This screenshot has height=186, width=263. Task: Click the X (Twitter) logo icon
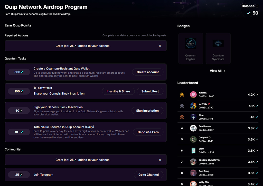(x=35, y=88)
